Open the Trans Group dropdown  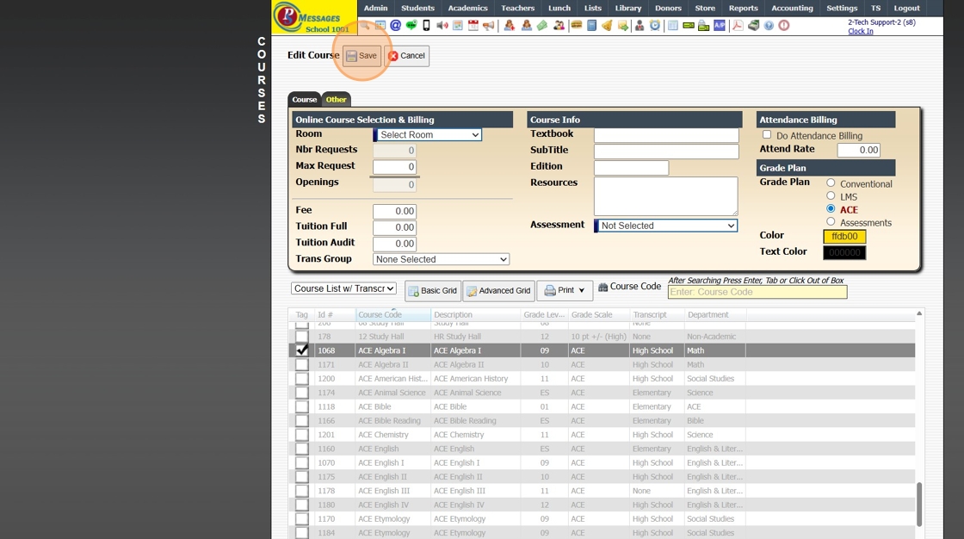441,259
